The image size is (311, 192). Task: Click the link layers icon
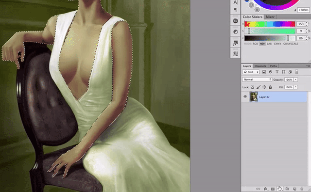tap(258, 189)
